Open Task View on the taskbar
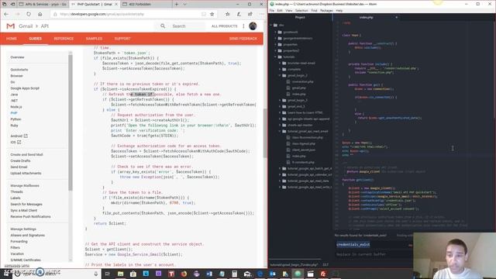This screenshot has height=279, width=496. 108,274
